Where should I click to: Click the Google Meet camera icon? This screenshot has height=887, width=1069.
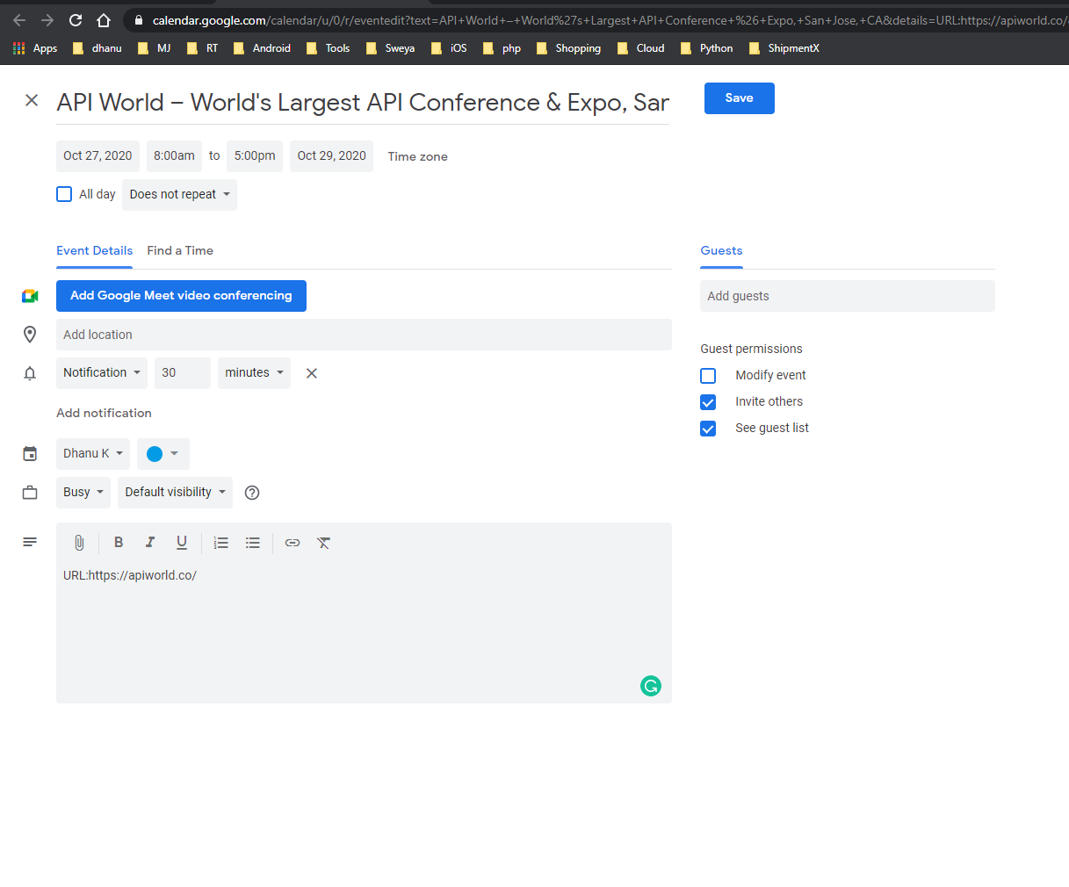click(x=30, y=296)
